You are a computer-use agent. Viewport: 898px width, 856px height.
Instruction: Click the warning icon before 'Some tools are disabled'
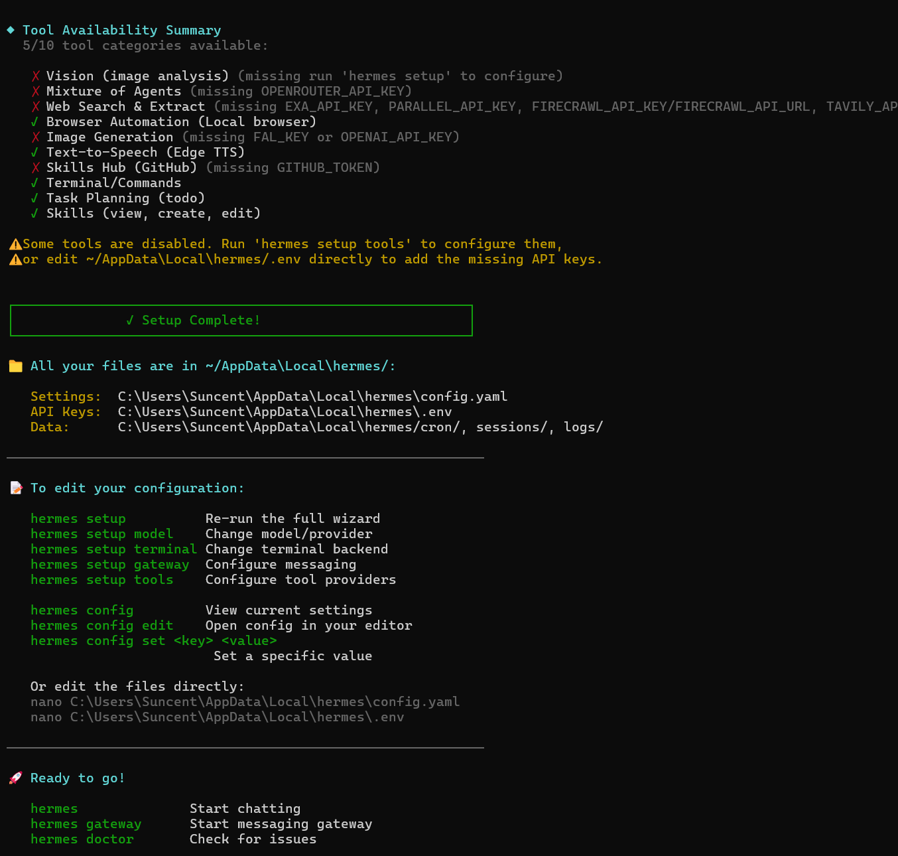(x=15, y=244)
